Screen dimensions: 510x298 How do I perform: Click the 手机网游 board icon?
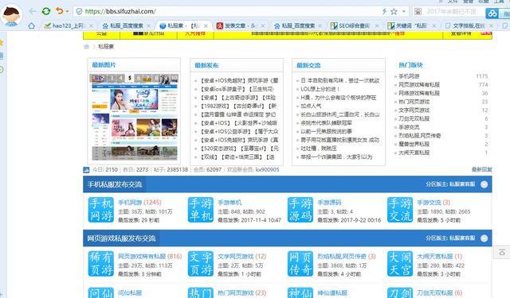pyautogui.click(x=101, y=210)
